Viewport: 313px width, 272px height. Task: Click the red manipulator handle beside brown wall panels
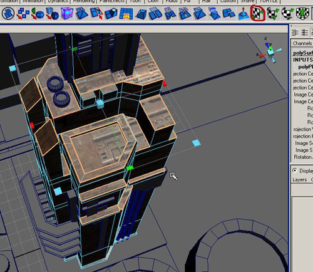point(32,125)
